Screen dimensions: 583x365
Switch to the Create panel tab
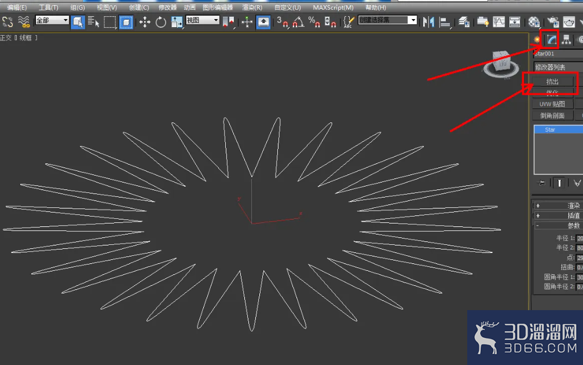tap(537, 39)
